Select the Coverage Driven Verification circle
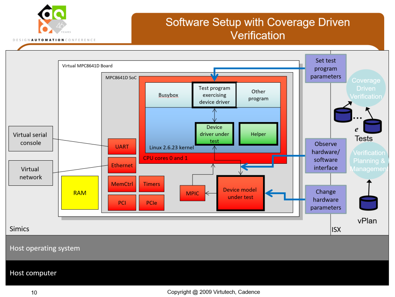 pos(366,88)
